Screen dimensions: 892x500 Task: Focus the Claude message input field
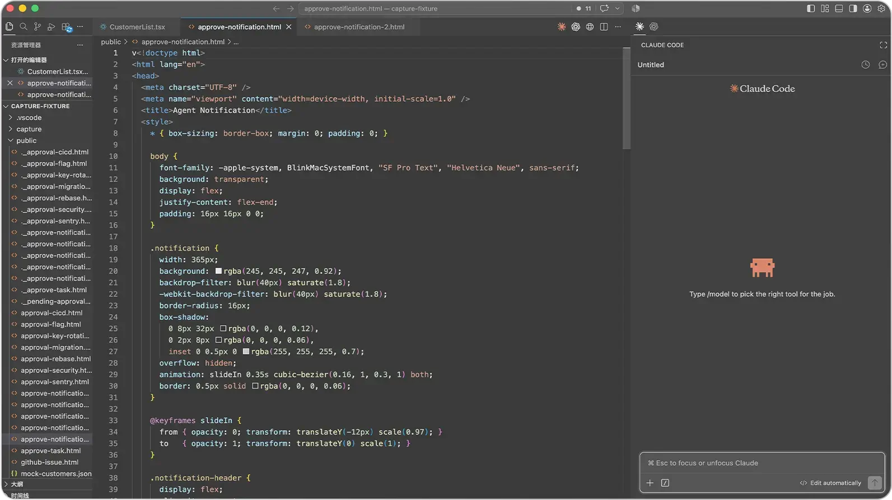tap(762, 463)
